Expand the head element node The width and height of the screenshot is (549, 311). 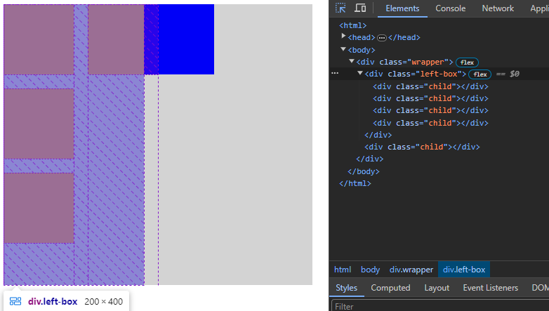click(343, 37)
